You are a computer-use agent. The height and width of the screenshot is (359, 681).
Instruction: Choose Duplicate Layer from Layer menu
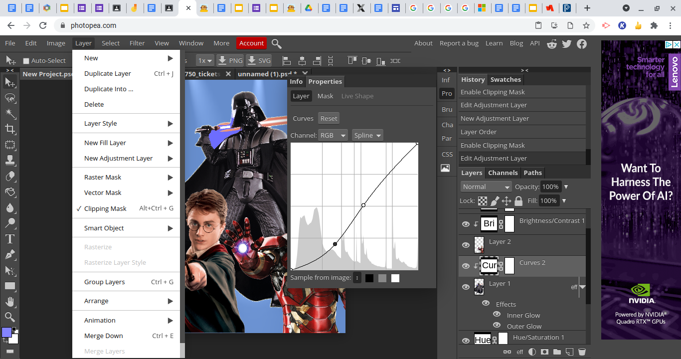126,73
